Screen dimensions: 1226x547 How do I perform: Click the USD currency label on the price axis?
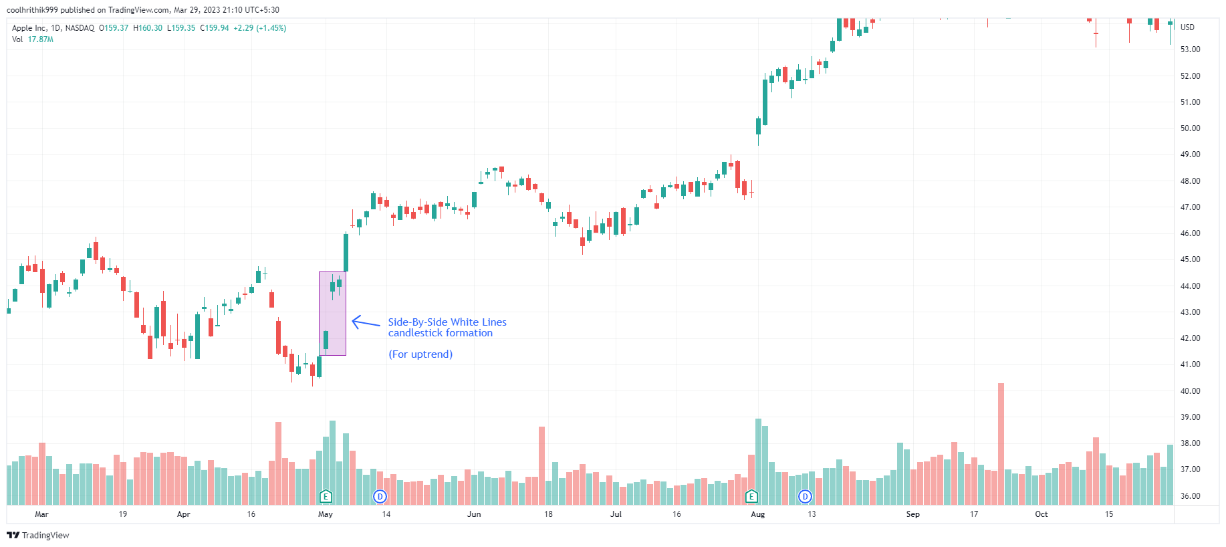(1187, 27)
